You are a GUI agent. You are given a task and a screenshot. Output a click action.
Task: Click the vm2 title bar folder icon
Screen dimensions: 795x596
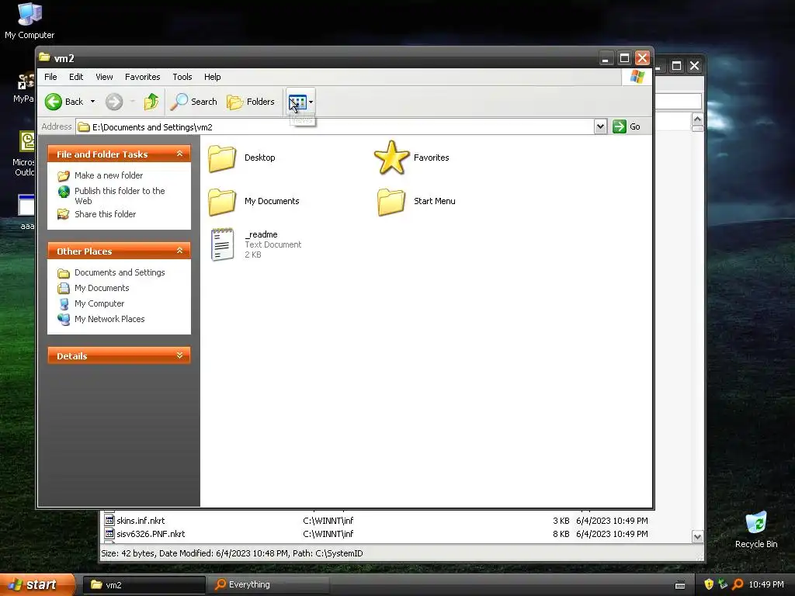click(x=44, y=57)
